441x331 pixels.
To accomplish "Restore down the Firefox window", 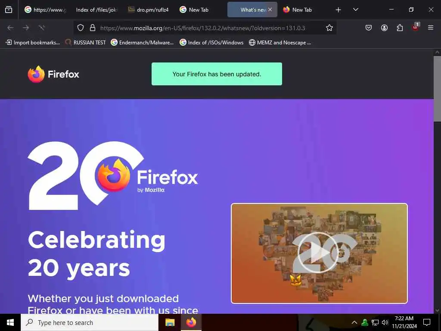I will [411, 9].
